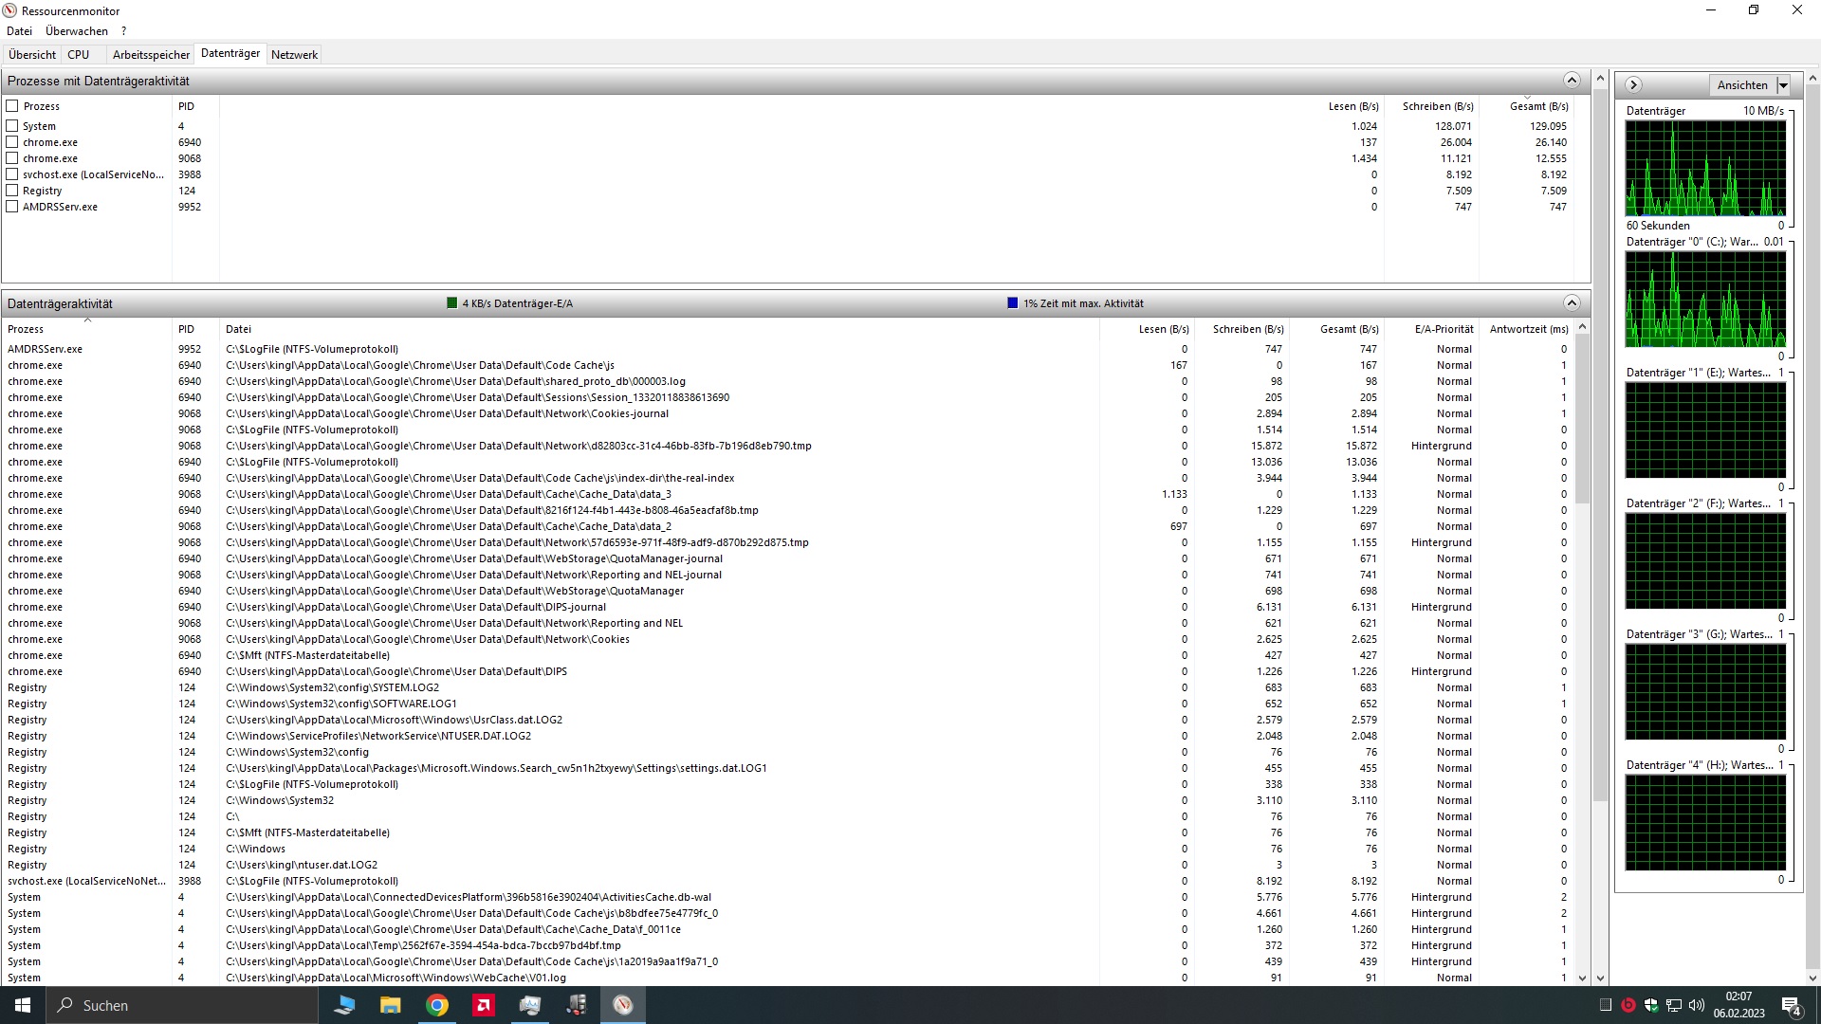Hide the graph pane with arrow button
This screenshot has width=1821, height=1024.
[x=1633, y=85]
